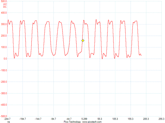Screen dimensions: 165x123
Task: Click the 200.0 voltage axis label
Action: [x=4, y=36]
